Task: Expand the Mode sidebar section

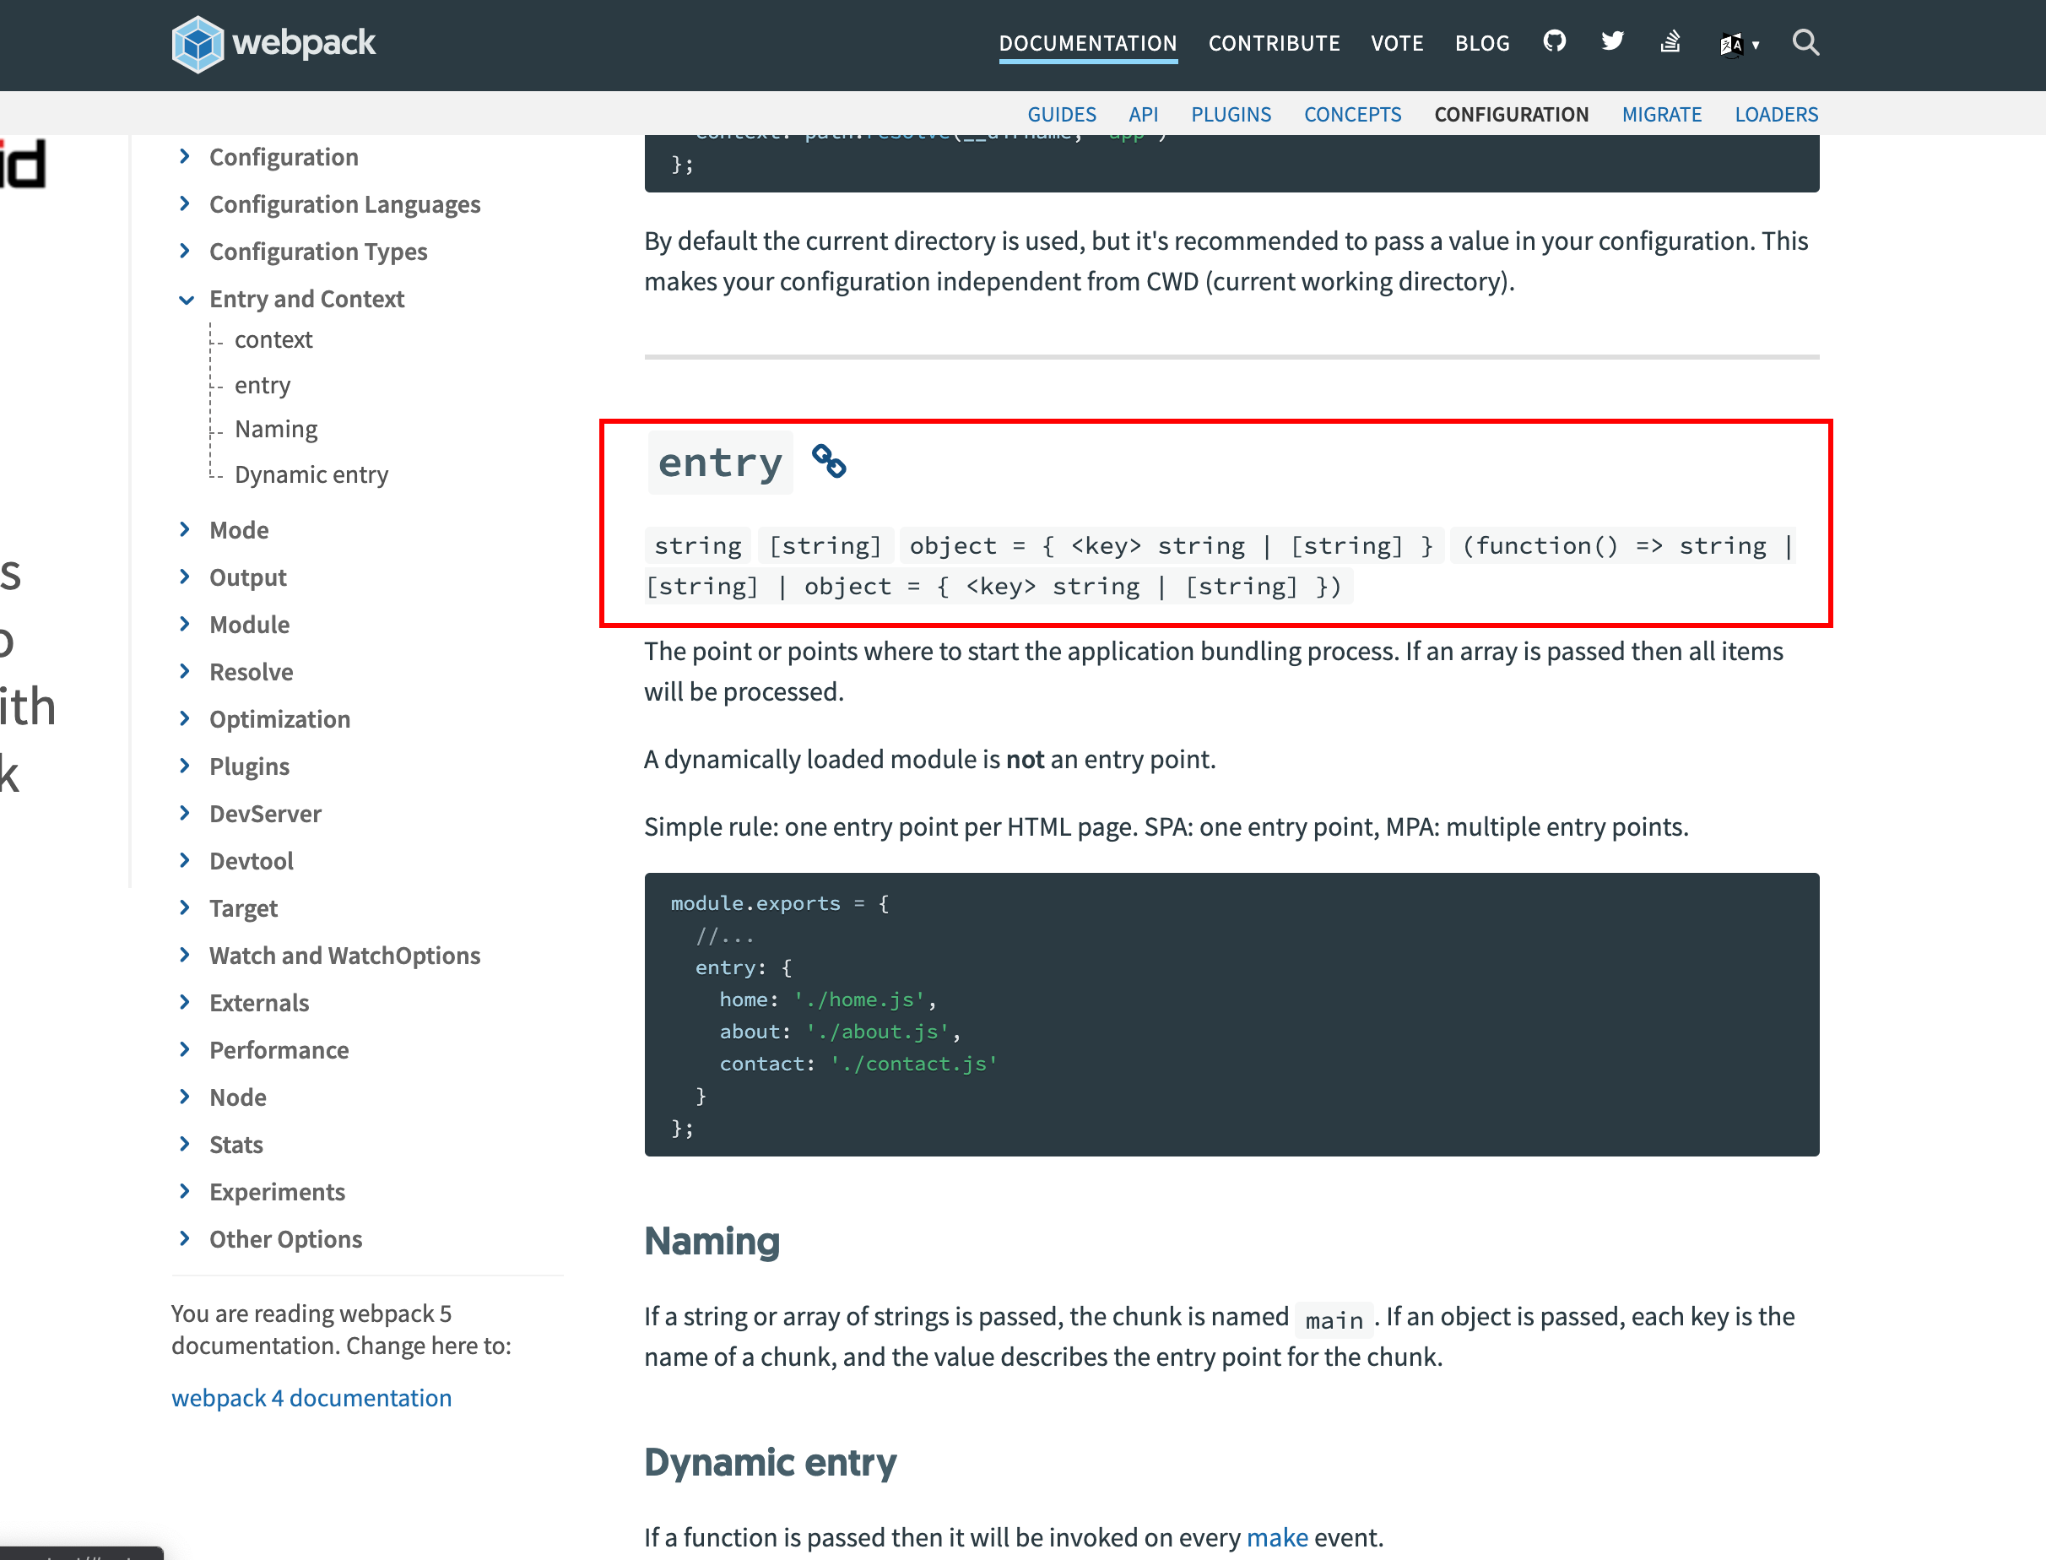Action: click(185, 528)
